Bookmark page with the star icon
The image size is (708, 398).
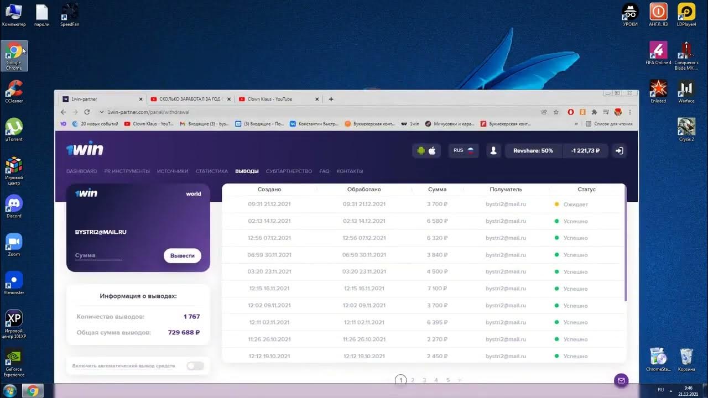point(556,112)
